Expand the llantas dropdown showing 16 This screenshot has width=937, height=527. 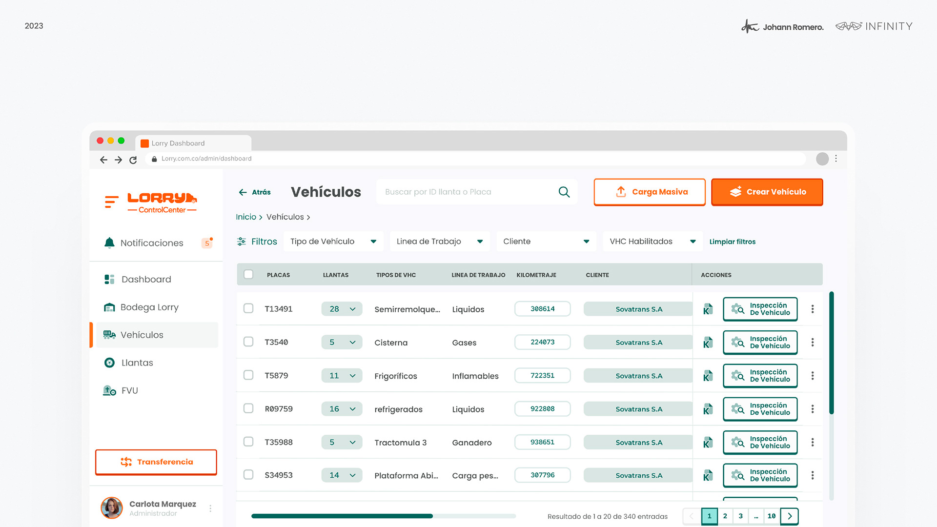pos(342,409)
